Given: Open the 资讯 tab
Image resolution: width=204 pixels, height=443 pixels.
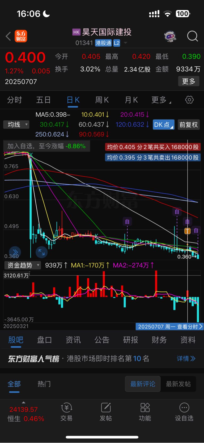Looking at the screenshot, I should (x=73, y=340).
